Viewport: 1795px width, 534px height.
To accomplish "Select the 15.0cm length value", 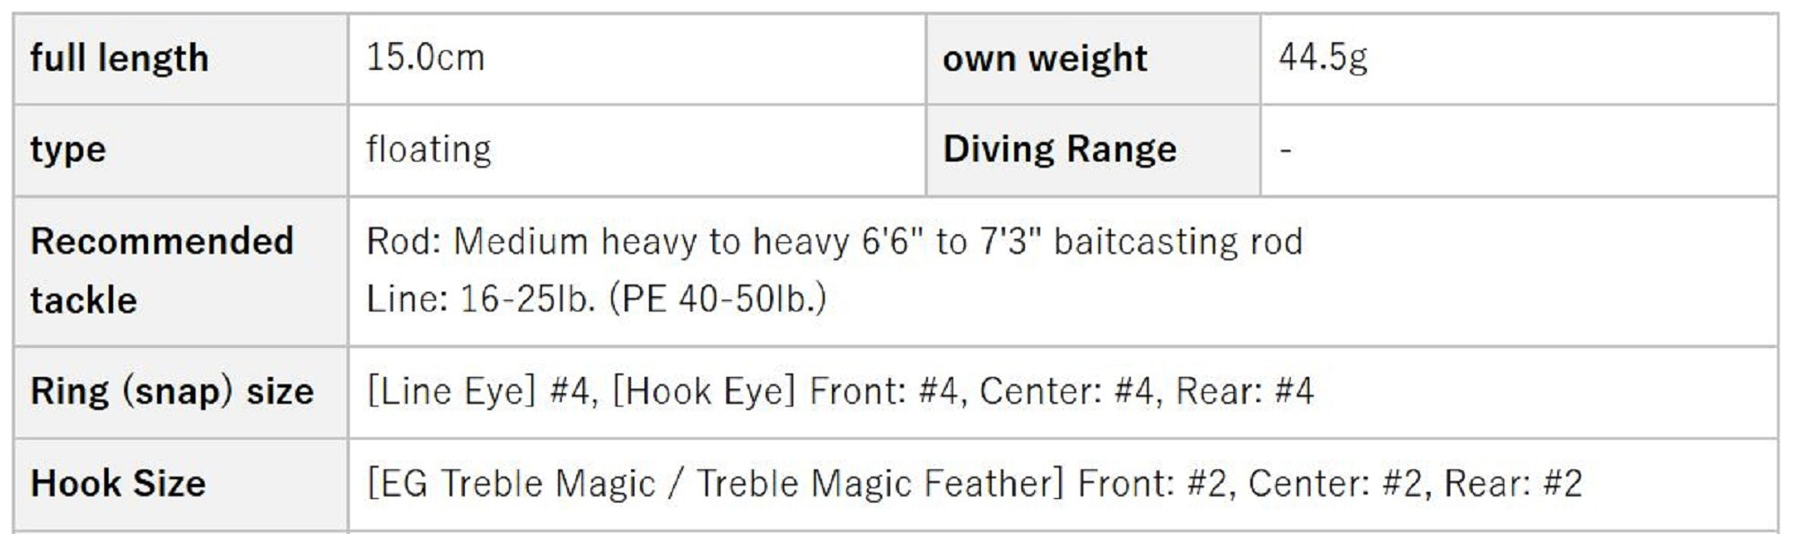I will pyautogui.click(x=425, y=58).
